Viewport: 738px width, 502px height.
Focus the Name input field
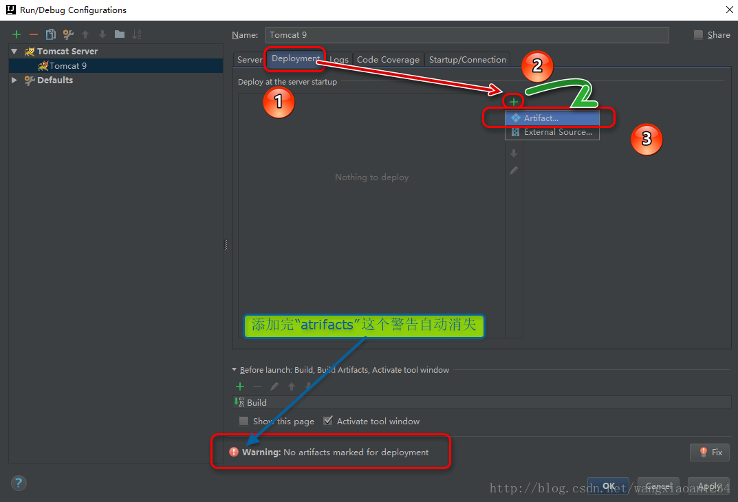click(x=467, y=35)
